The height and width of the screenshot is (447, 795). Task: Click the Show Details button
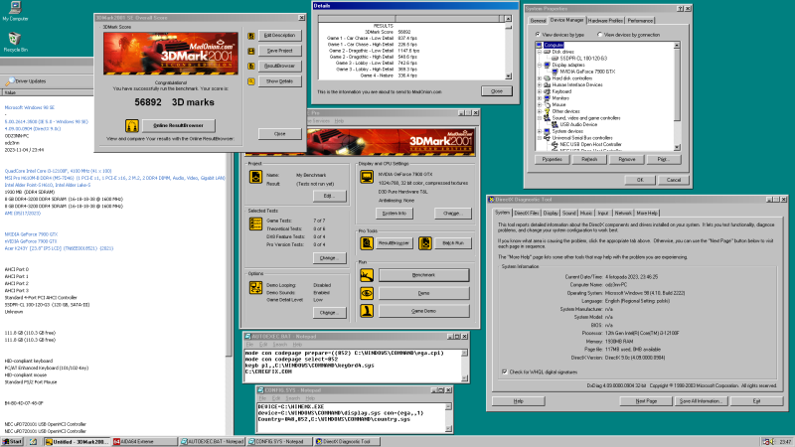pyautogui.click(x=280, y=81)
